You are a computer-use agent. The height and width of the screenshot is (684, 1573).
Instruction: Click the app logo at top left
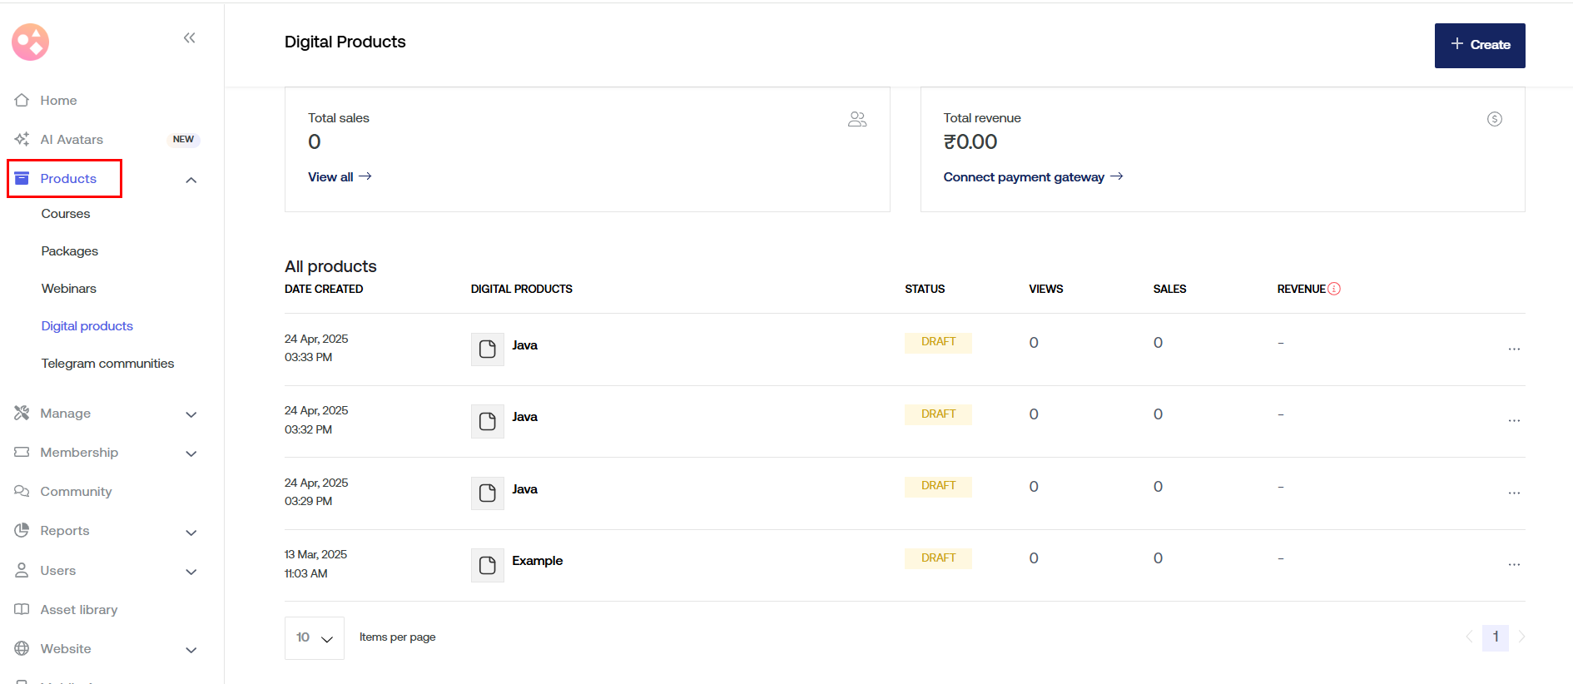31,42
